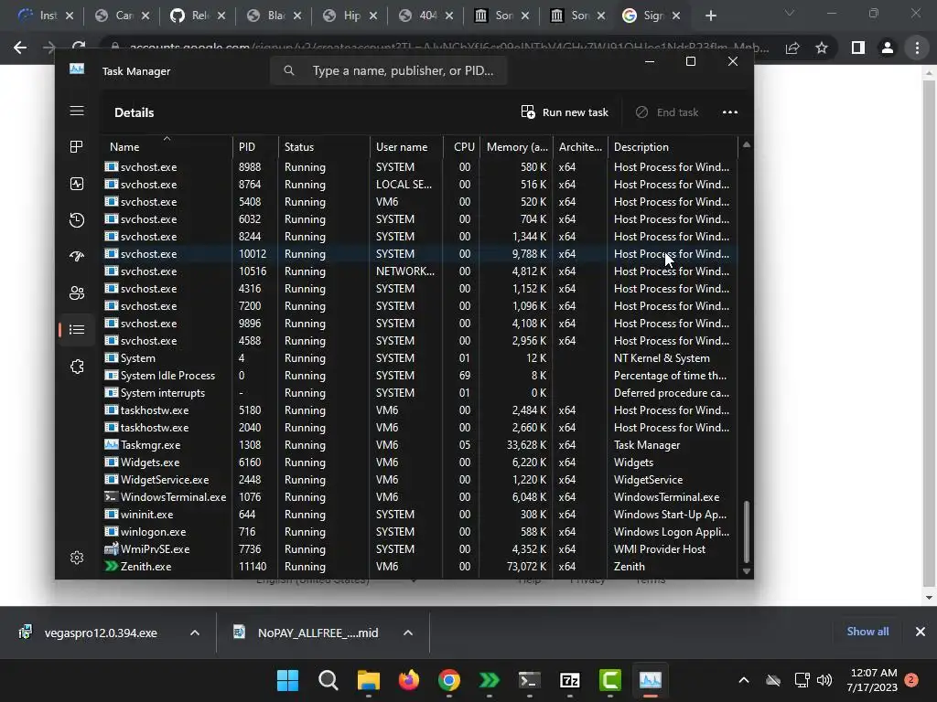Open the App history page in sidebar
The image size is (937, 702).
[77, 220]
